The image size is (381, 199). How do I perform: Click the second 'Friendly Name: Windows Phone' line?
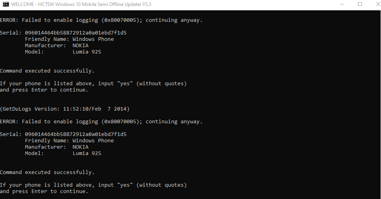69,141
